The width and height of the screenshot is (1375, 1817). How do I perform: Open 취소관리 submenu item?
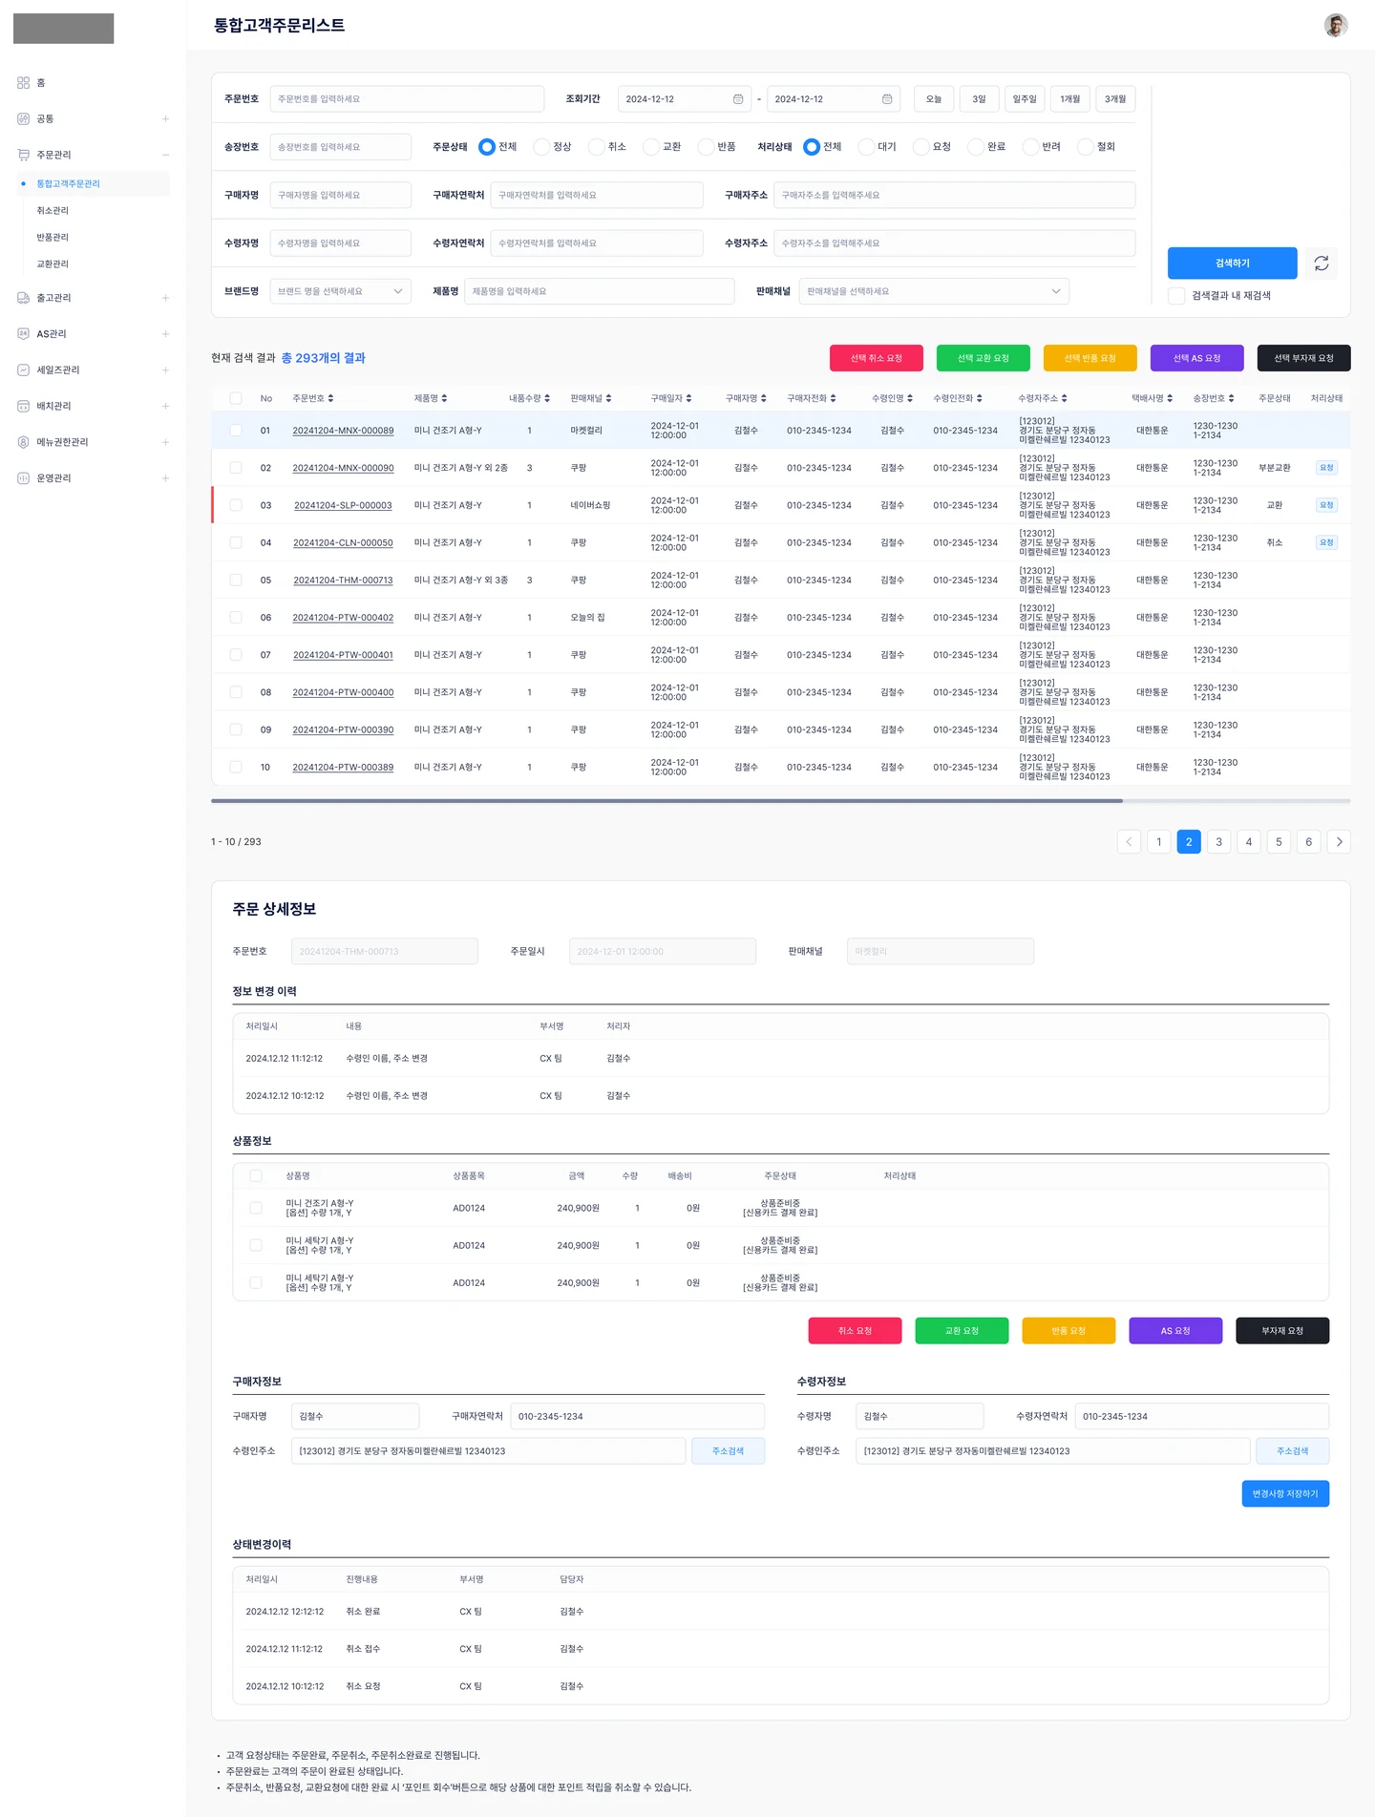[x=53, y=211]
